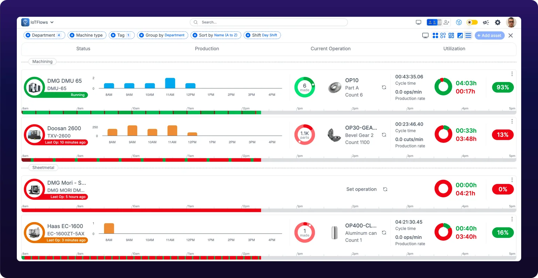Expand the Sort by Name dropdown
The image size is (538, 278).
pos(216,35)
